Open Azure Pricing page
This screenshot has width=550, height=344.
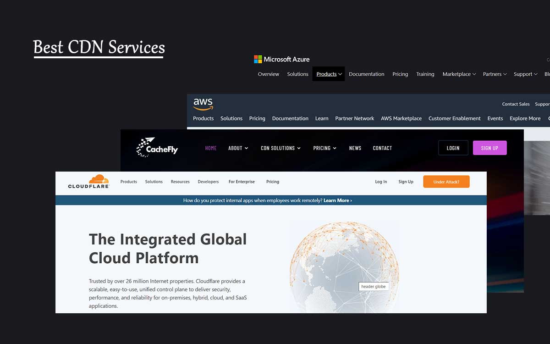[400, 74]
